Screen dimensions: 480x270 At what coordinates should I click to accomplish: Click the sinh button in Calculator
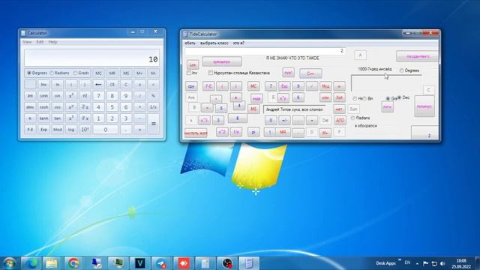[x=43, y=96]
